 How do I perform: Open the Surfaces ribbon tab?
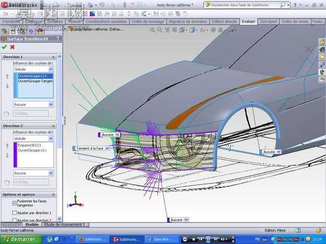55,21
